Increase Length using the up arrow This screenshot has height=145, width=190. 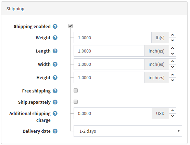(173, 48)
